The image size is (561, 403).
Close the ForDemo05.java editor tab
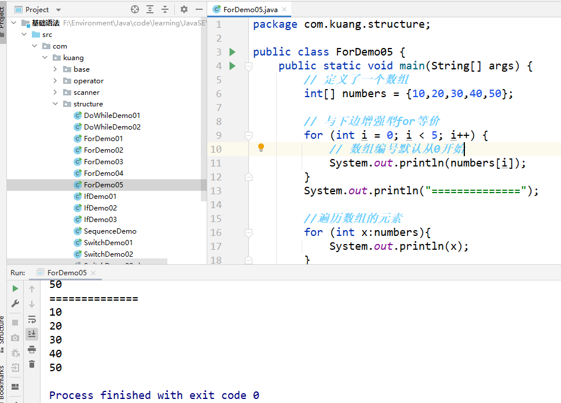[284, 9]
